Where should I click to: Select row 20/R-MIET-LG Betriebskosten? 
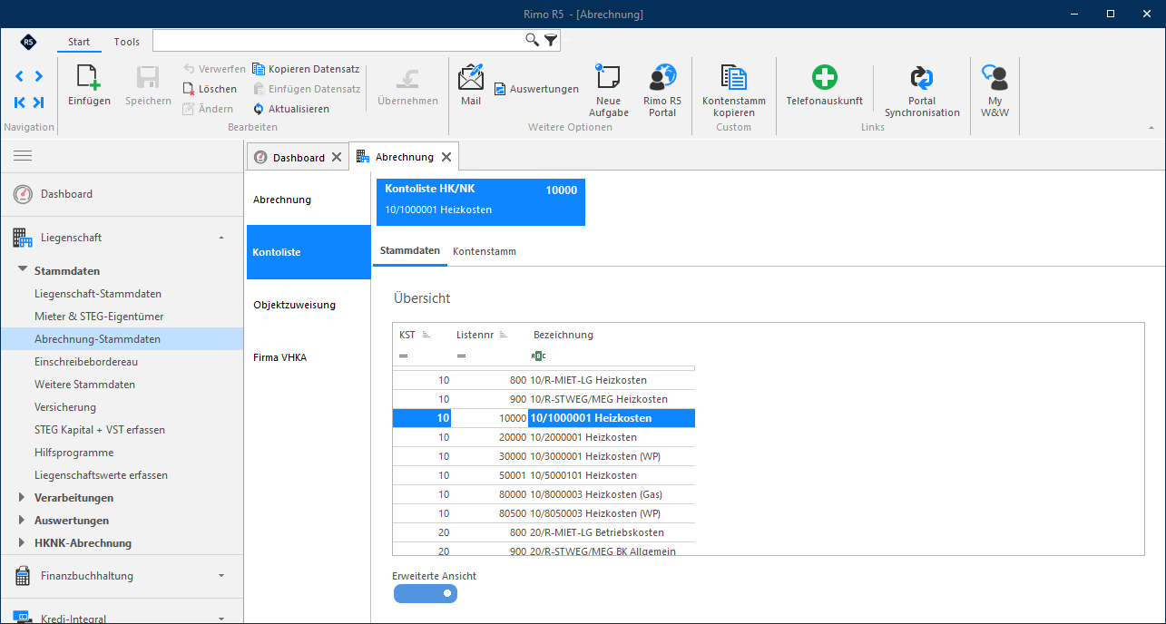tap(544, 532)
